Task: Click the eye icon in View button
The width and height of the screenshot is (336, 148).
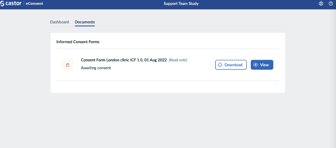Action: (256, 65)
